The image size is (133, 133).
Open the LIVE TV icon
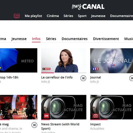(17, 16)
